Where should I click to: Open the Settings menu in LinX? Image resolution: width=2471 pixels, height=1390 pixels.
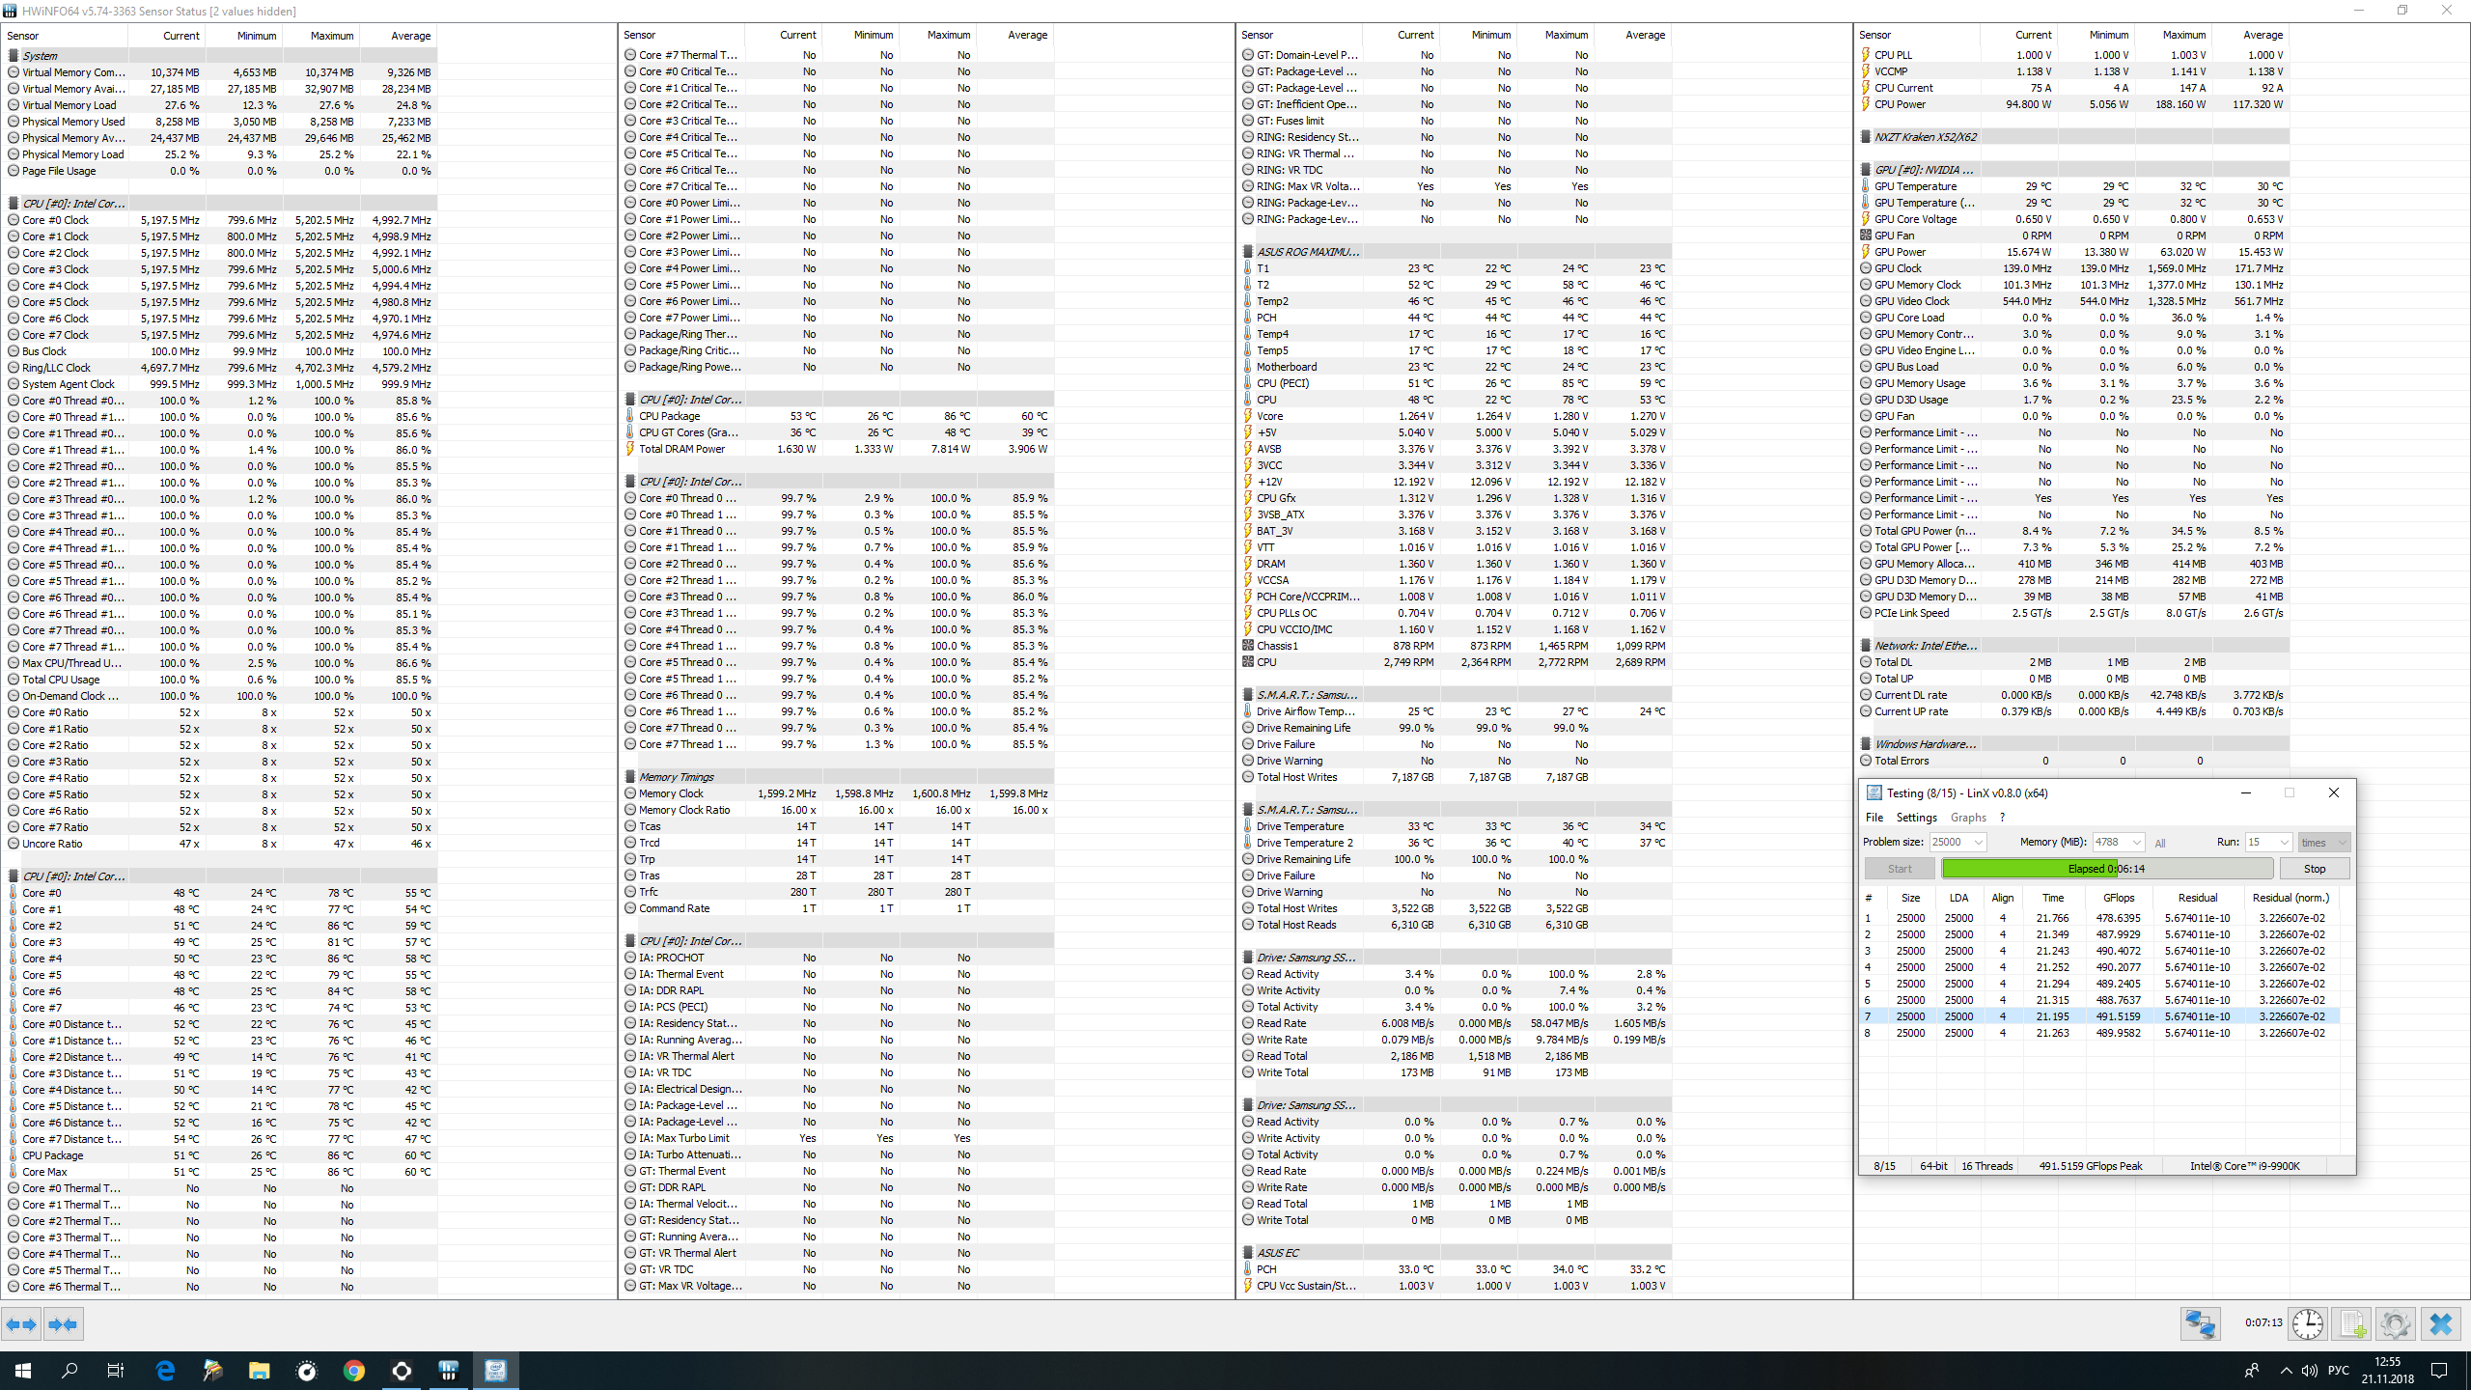click(1916, 817)
